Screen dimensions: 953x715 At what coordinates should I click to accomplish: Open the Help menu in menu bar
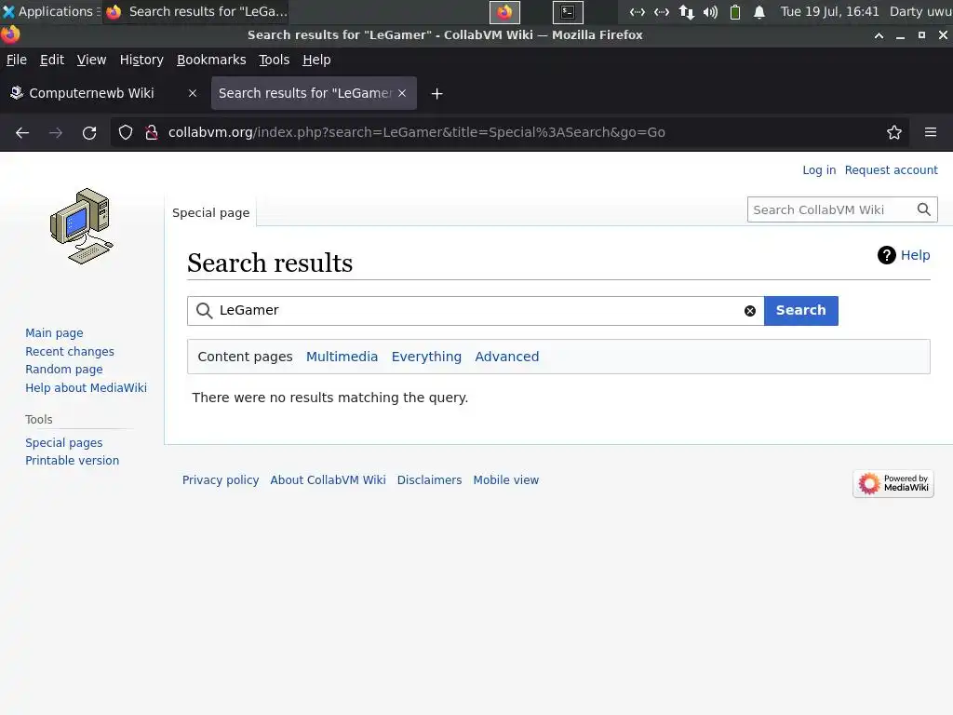coord(316,60)
